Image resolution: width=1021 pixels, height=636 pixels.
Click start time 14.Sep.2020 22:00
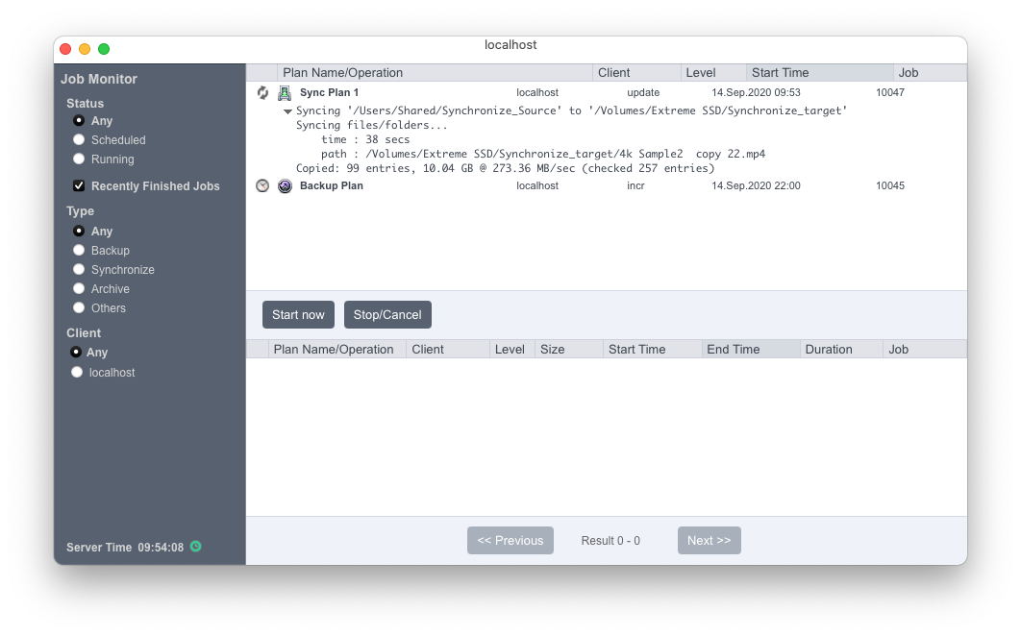tap(756, 185)
